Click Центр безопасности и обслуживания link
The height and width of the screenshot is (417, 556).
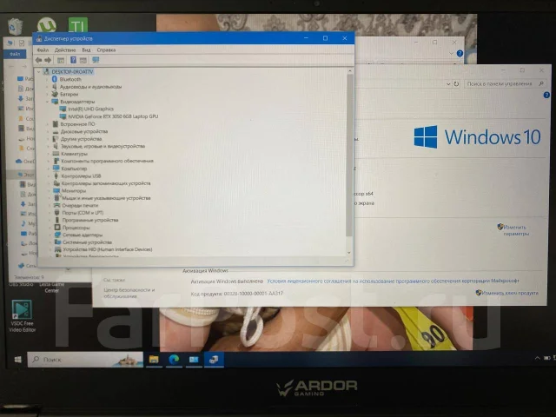click(x=129, y=293)
